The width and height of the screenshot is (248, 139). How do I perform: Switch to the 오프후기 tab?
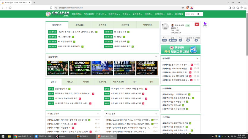(125, 25)
